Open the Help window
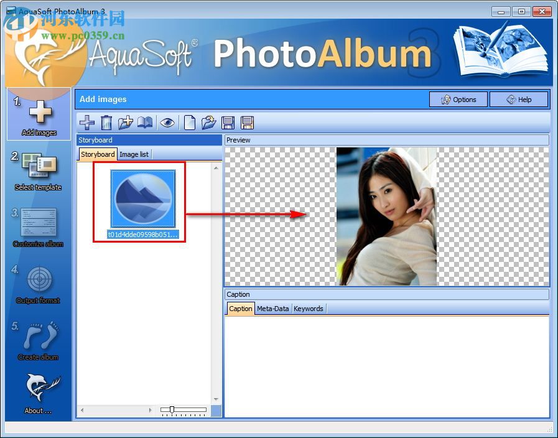 click(x=519, y=99)
